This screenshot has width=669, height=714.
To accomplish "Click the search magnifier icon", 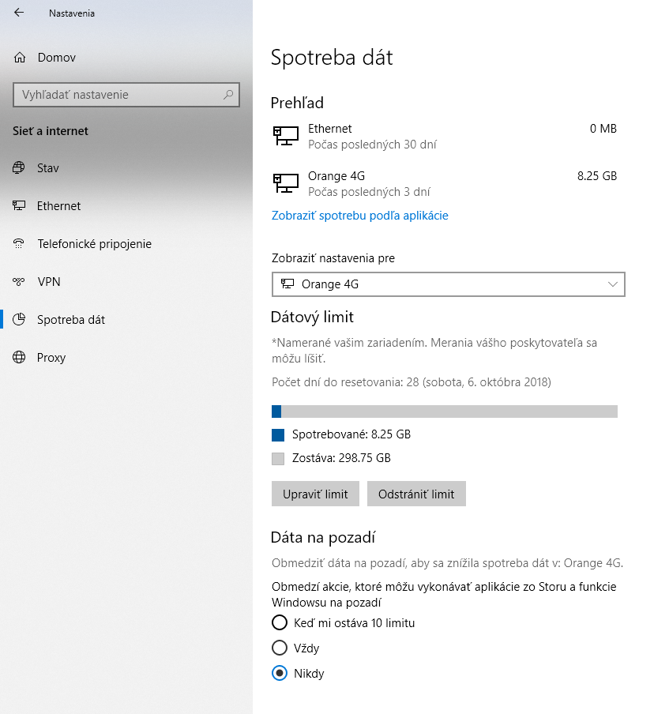I will point(228,95).
